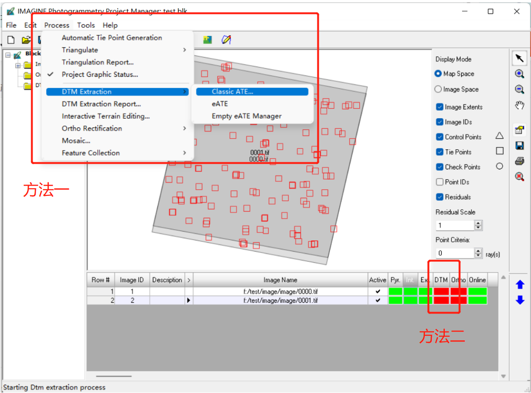531x393 pixels.
Task: Select the Map Space radio button
Action: [438, 73]
